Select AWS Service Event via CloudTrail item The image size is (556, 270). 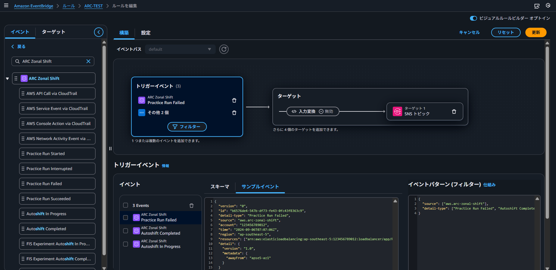click(57, 108)
